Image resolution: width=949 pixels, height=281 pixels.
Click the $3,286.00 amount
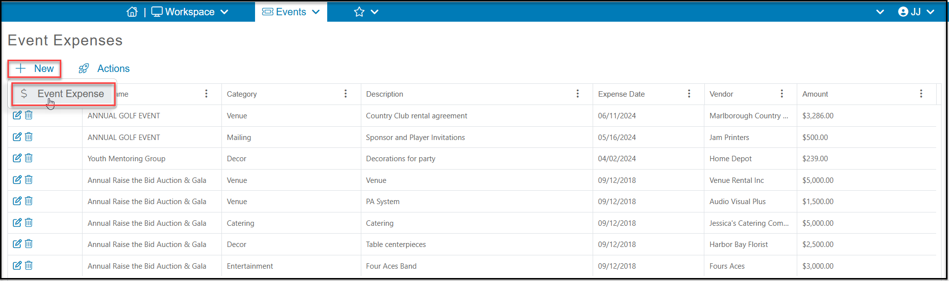[818, 116]
